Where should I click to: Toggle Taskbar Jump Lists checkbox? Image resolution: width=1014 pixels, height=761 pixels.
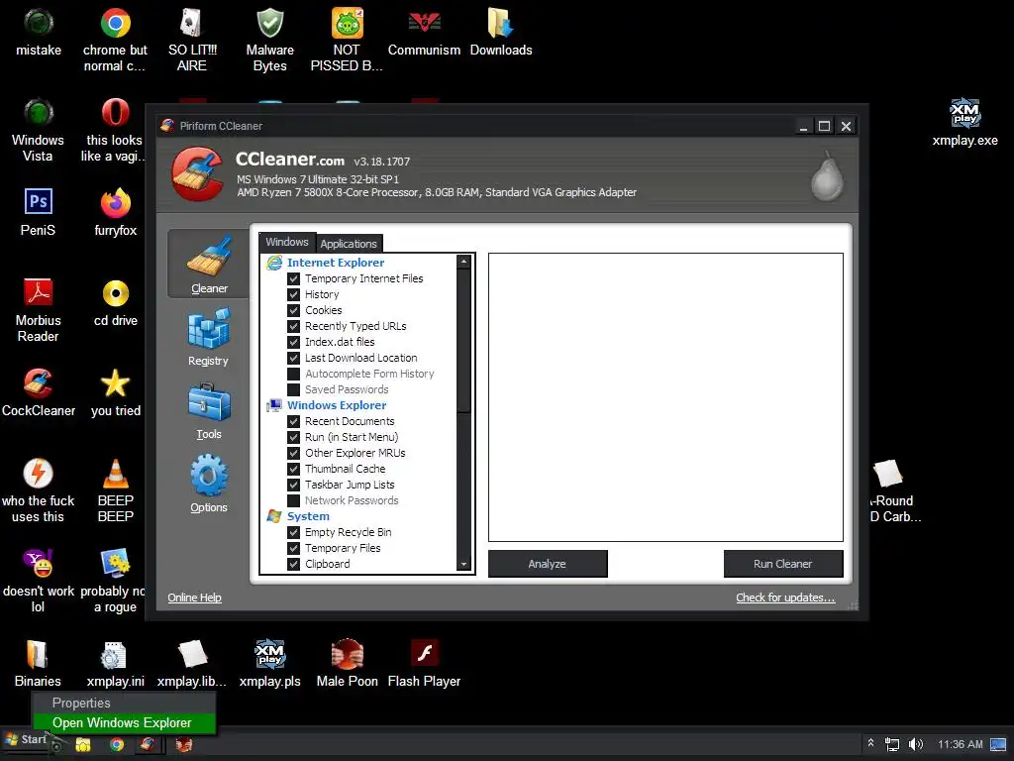(293, 485)
